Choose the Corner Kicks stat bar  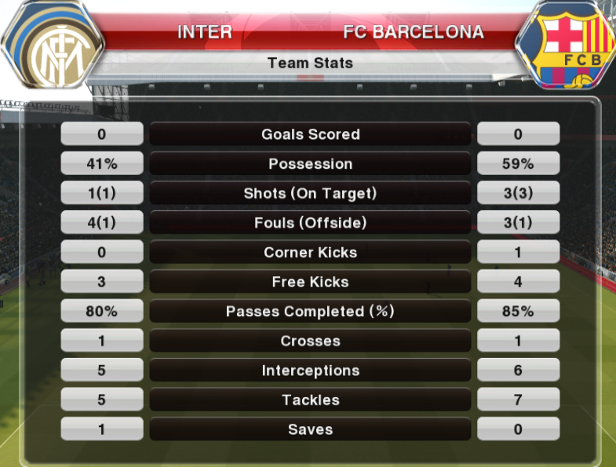310,252
